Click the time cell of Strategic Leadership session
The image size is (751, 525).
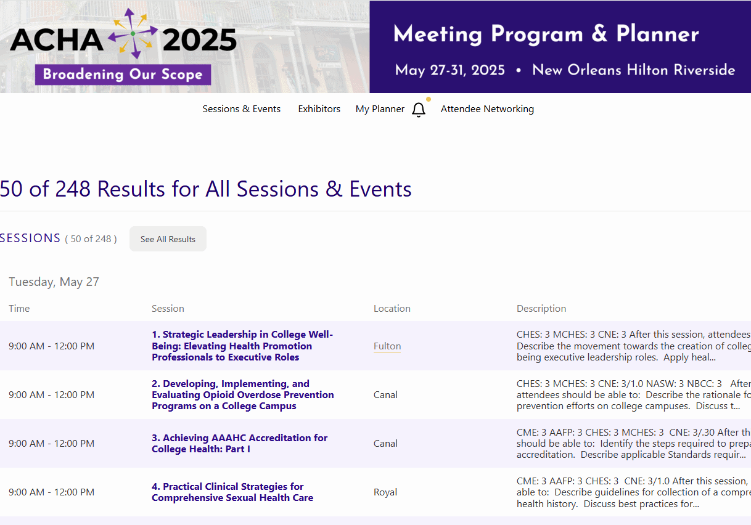click(x=52, y=346)
